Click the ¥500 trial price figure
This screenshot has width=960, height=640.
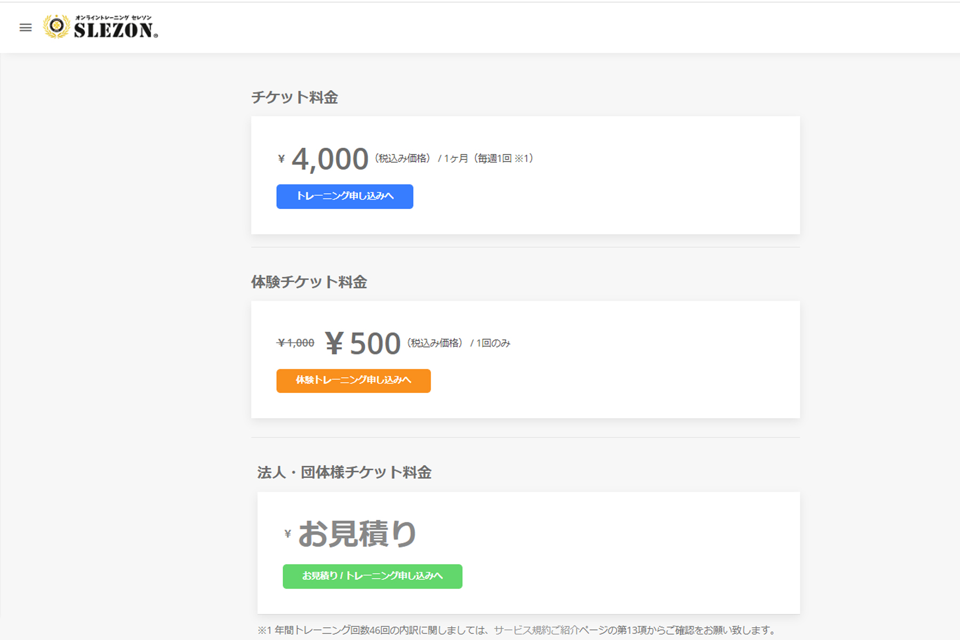(363, 343)
